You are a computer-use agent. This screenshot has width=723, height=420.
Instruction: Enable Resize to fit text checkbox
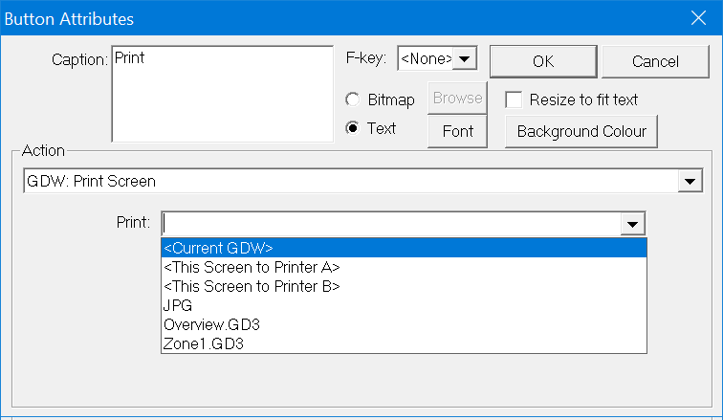point(515,99)
